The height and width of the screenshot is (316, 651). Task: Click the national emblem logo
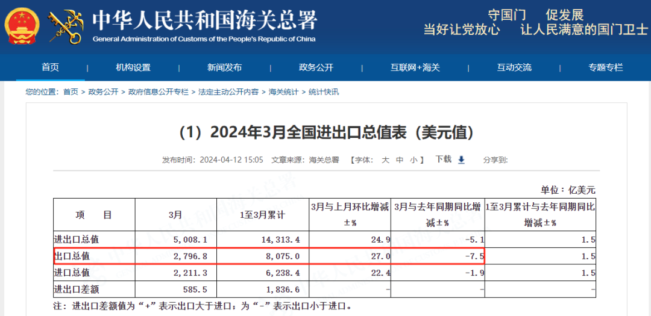[x=22, y=26]
